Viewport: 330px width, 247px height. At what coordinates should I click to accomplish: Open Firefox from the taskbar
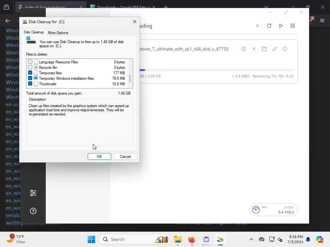point(192,239)
